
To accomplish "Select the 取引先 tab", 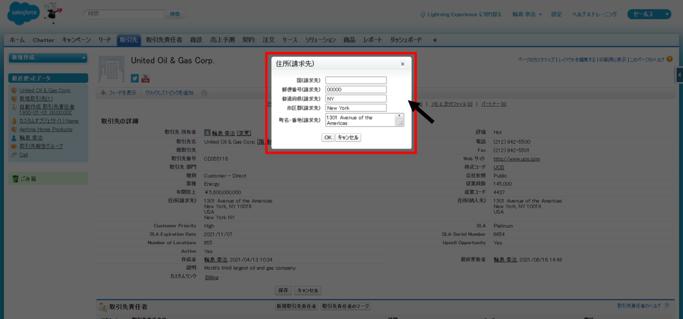I will tap(129, 40).
